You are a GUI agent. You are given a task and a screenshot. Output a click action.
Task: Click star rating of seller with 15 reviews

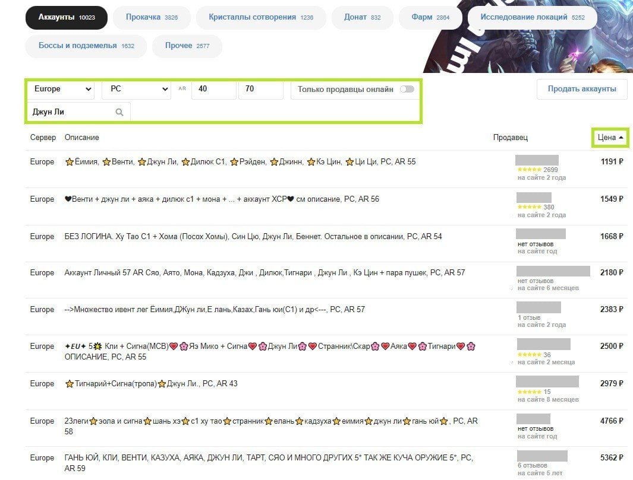tap(529, 392)
